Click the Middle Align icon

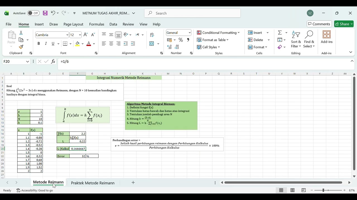coord(111,35)
